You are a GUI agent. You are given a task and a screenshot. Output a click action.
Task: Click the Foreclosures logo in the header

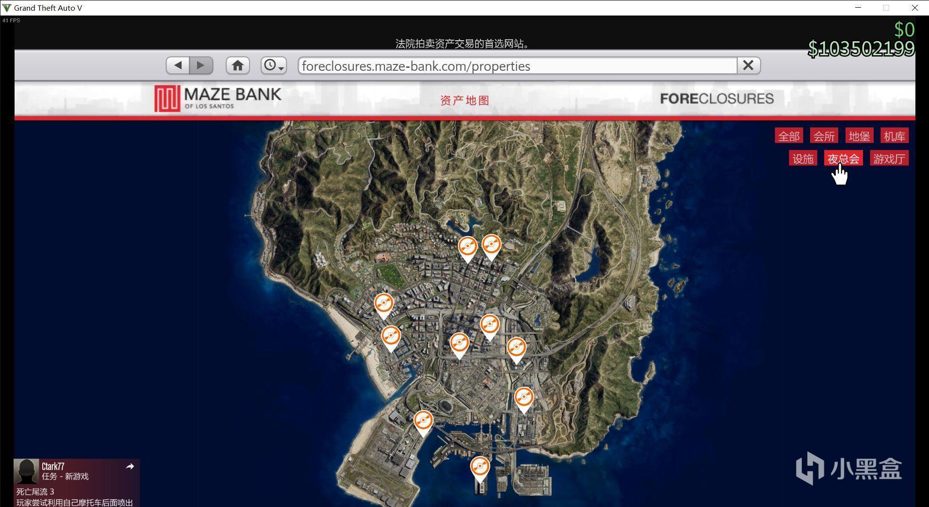tap(717, 99)
